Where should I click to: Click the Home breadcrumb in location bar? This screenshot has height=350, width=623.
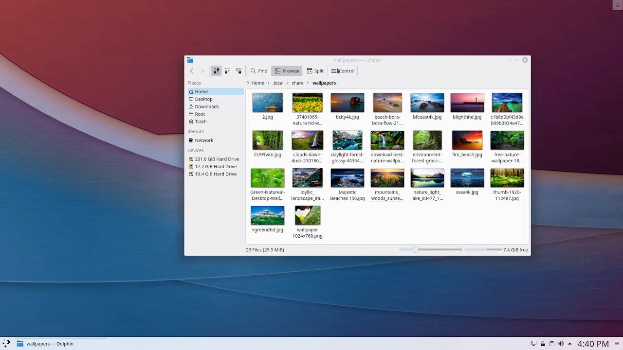pyautogui.click(x=258, y=83)
